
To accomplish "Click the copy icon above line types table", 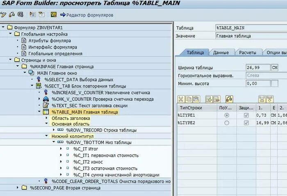I will pyautogui.click(x=189, y=99).
